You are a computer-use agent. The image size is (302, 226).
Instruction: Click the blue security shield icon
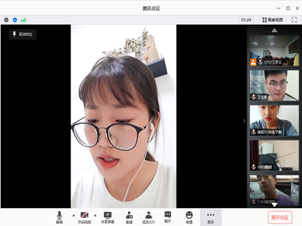coord(15,20)
